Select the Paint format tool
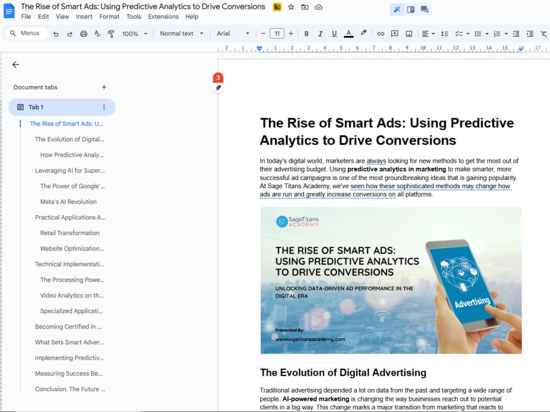The image size is (550, 412). pos(111,34)
